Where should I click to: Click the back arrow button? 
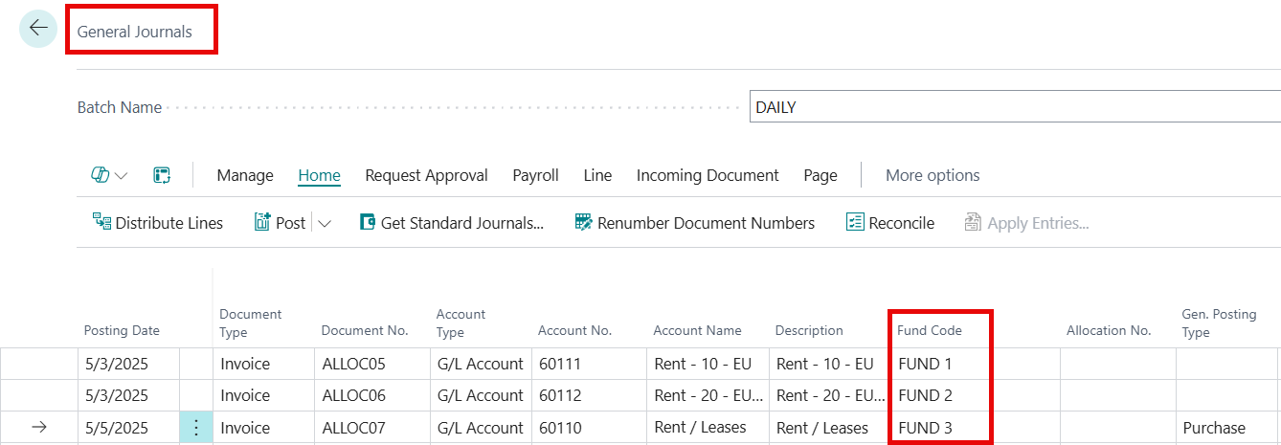pyautogui.click(x=38, y=29)
